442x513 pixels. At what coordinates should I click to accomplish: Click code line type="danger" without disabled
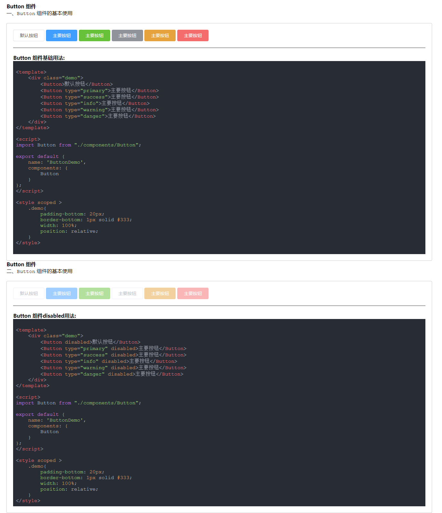[98, 116]
